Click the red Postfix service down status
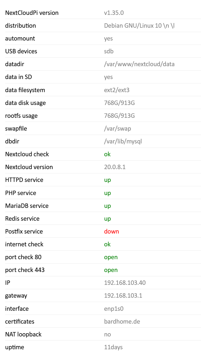The image size is (201, 351). (112, 231)
